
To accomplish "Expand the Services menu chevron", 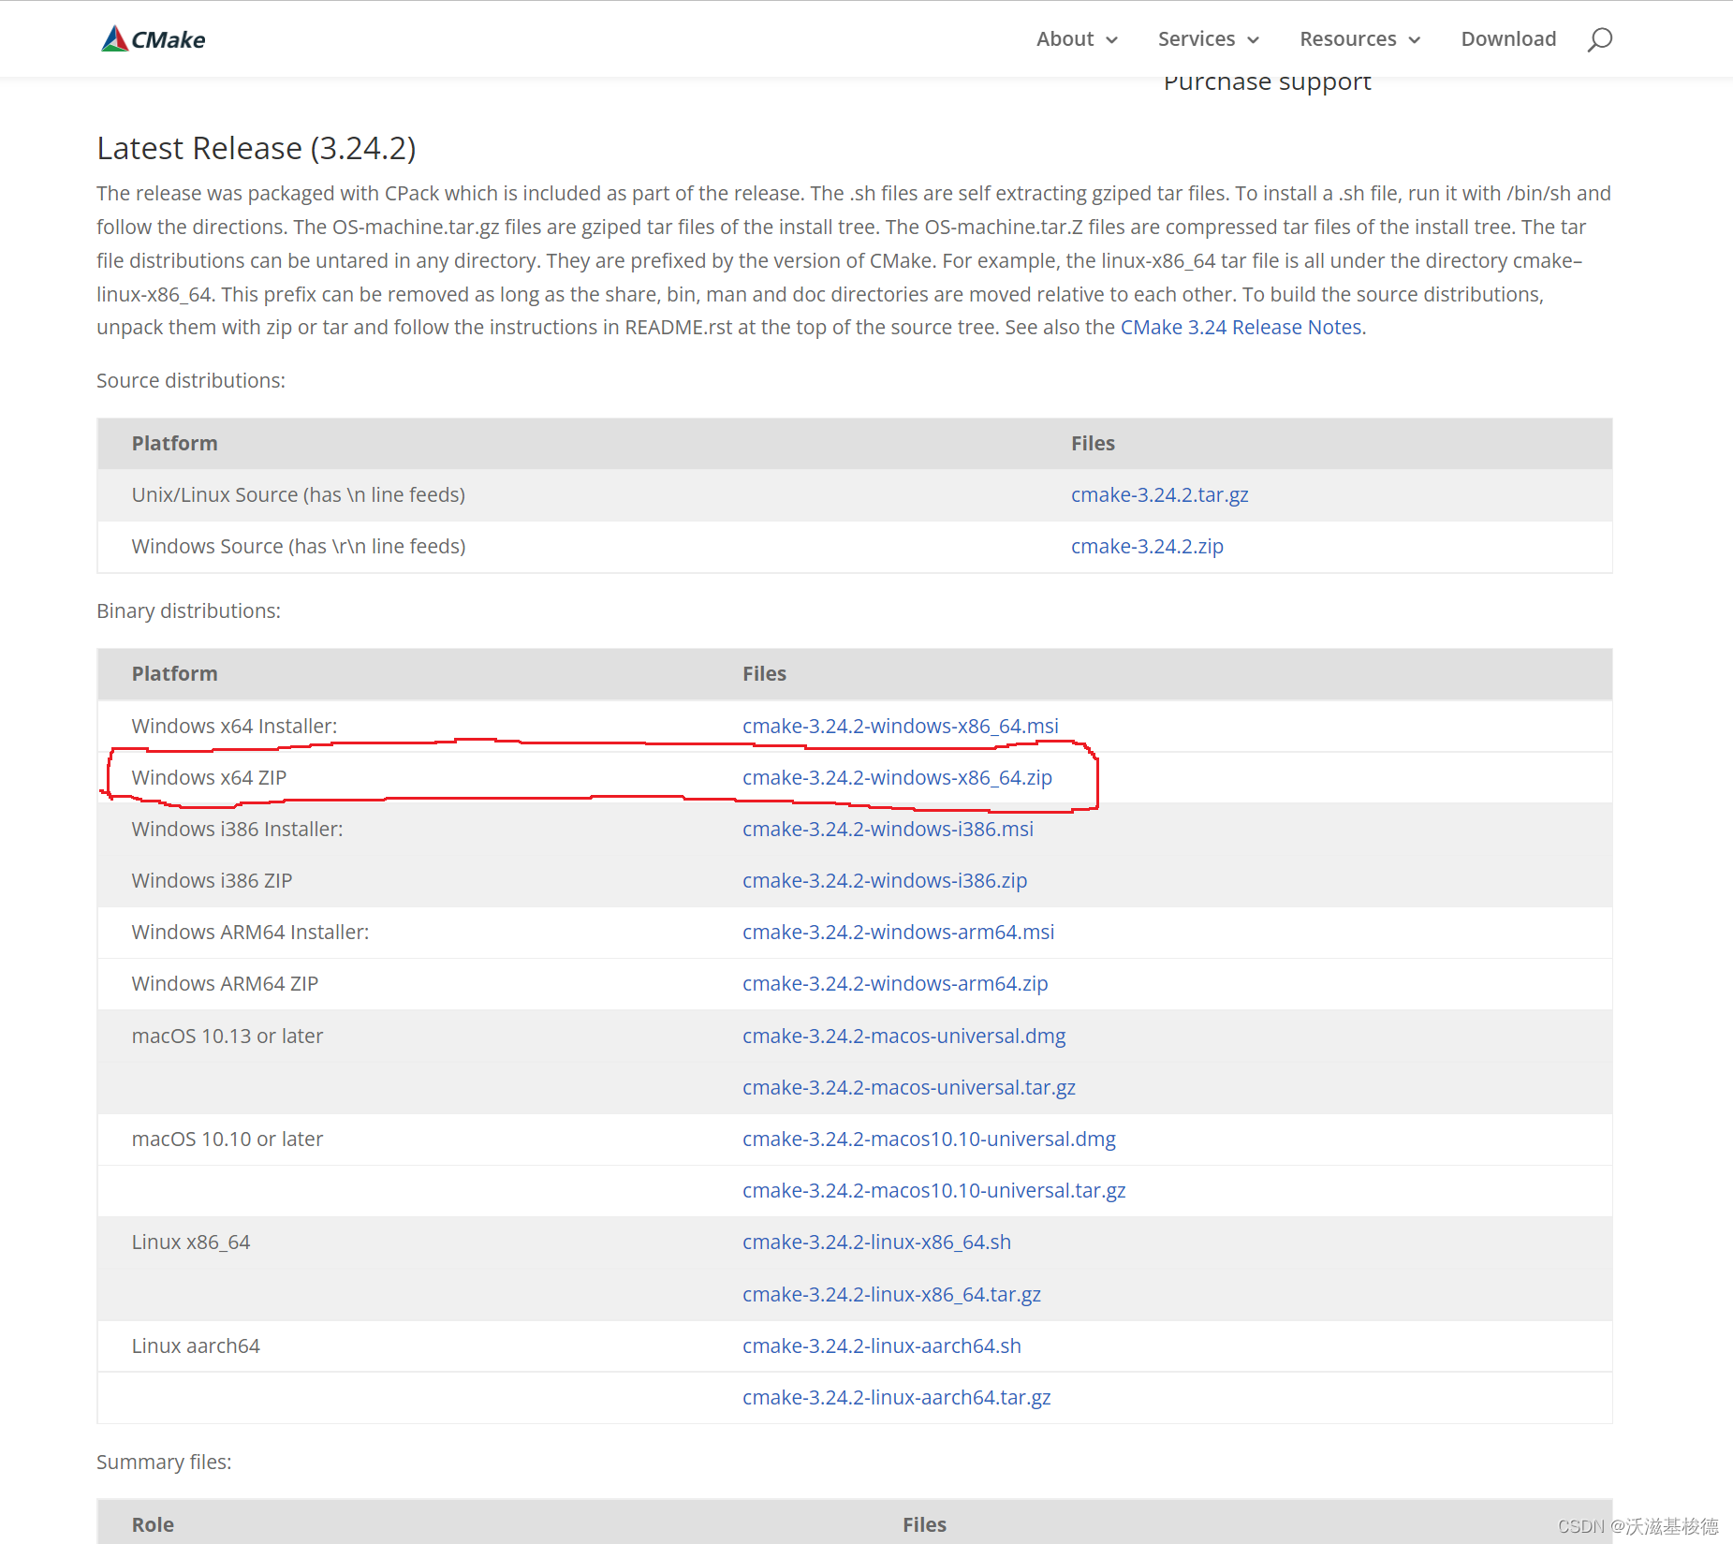I will coord(1253,39).
